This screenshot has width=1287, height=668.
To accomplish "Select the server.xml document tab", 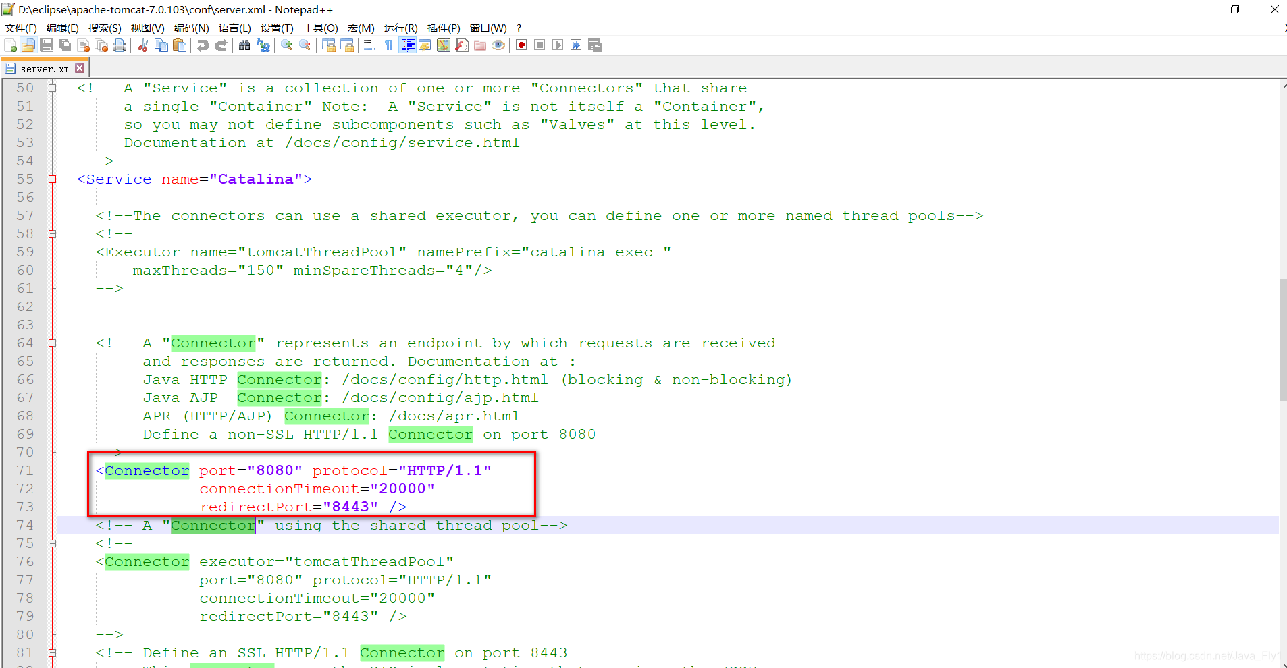I will (45, 68).
